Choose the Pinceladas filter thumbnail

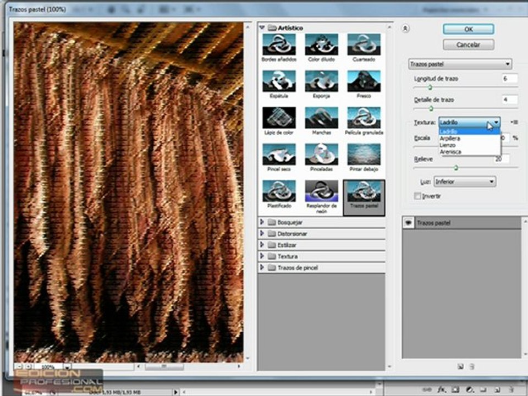[321, 154]
